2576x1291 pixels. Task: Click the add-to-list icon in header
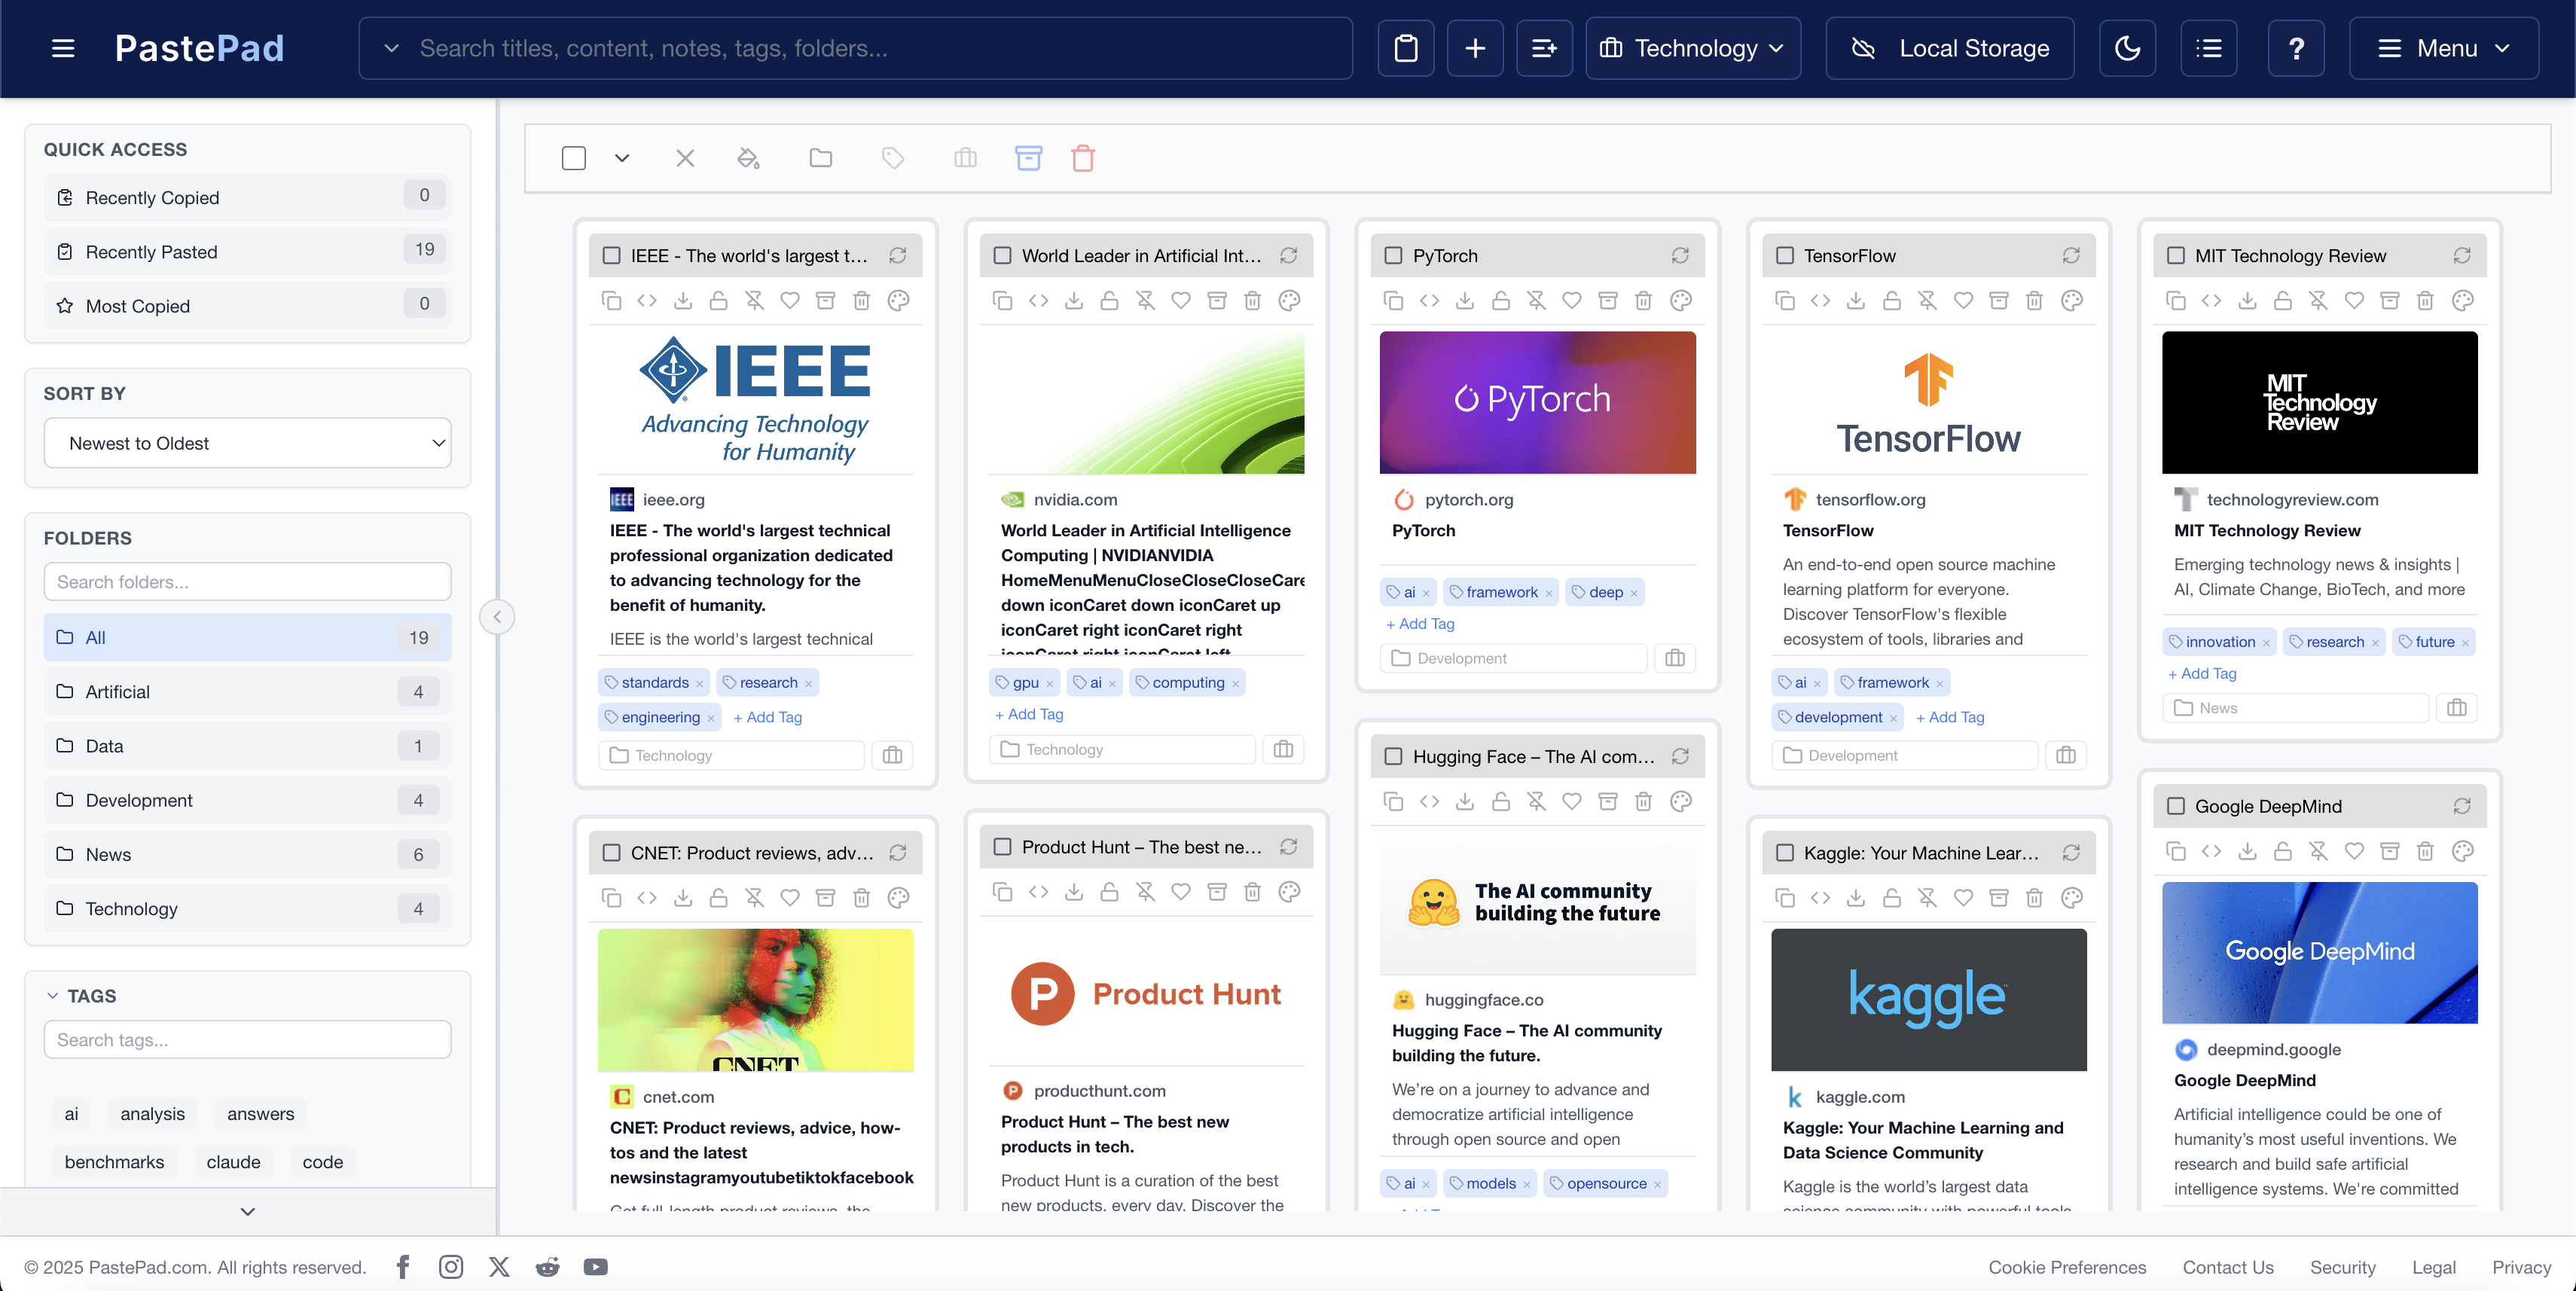click(x=1543, y=48)
